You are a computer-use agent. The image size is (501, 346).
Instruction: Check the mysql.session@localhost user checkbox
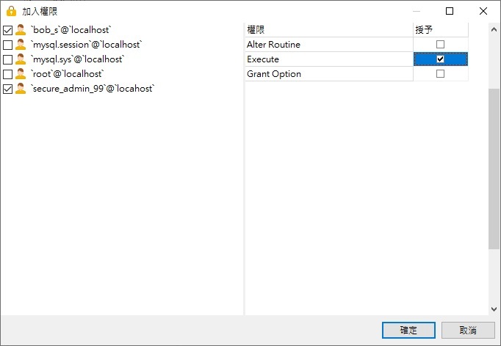coord(8,45)
